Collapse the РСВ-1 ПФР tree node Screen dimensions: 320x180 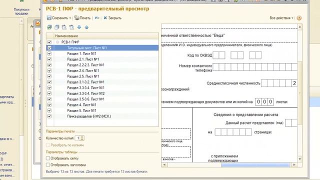coord(57,42)
